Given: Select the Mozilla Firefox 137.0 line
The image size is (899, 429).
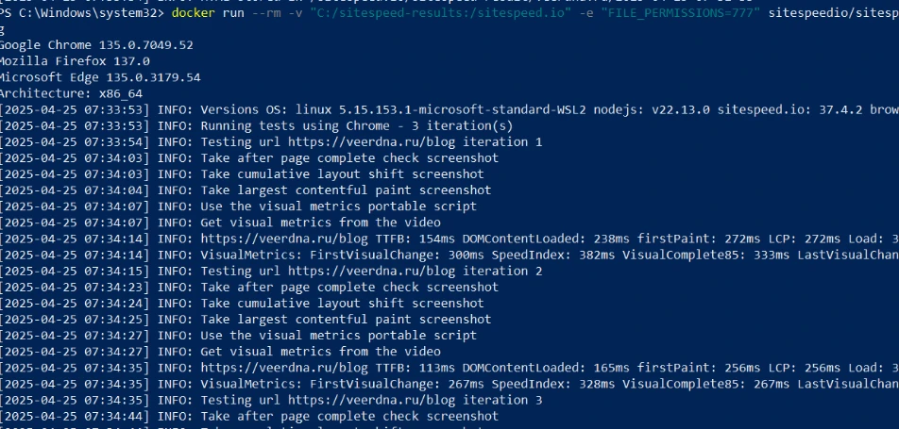Looking at the screenshot, I should click(x=75, y=61).
